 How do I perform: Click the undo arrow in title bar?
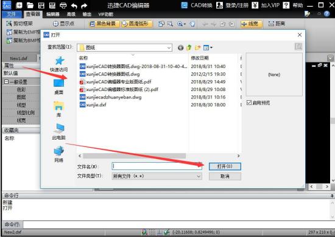click(x=74, y=5)
